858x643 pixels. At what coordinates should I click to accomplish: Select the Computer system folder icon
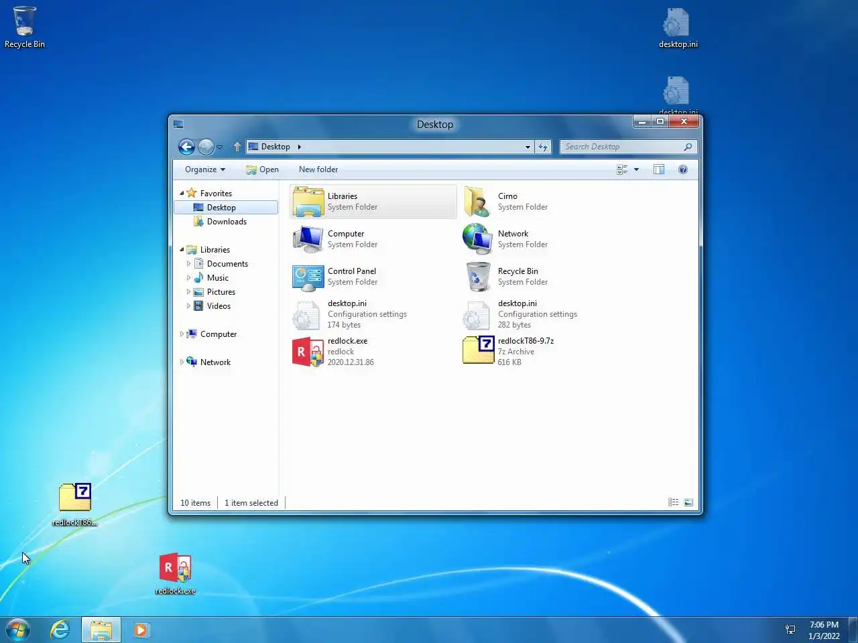tap(308, 239)
